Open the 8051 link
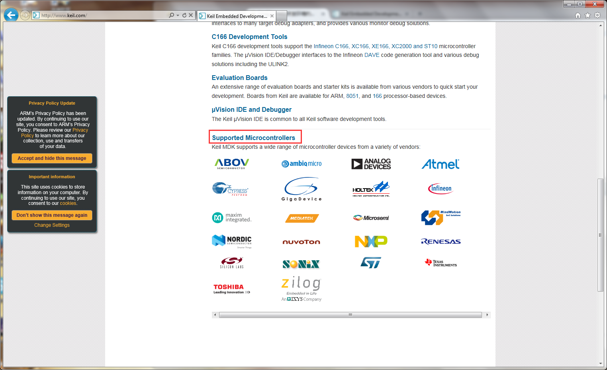The image size is (607, 370). coord(352,96)
